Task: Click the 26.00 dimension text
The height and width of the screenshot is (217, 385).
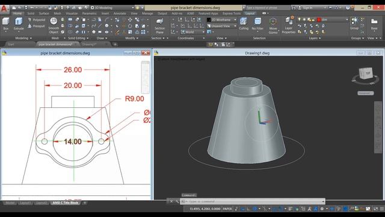Action: (x=73, y=70)
